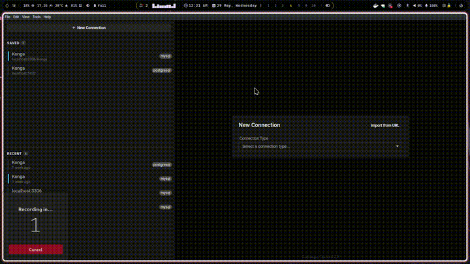The image size is (470, 264).
Task: Click the speaker volume icon
Action: (x=415, y=6)
